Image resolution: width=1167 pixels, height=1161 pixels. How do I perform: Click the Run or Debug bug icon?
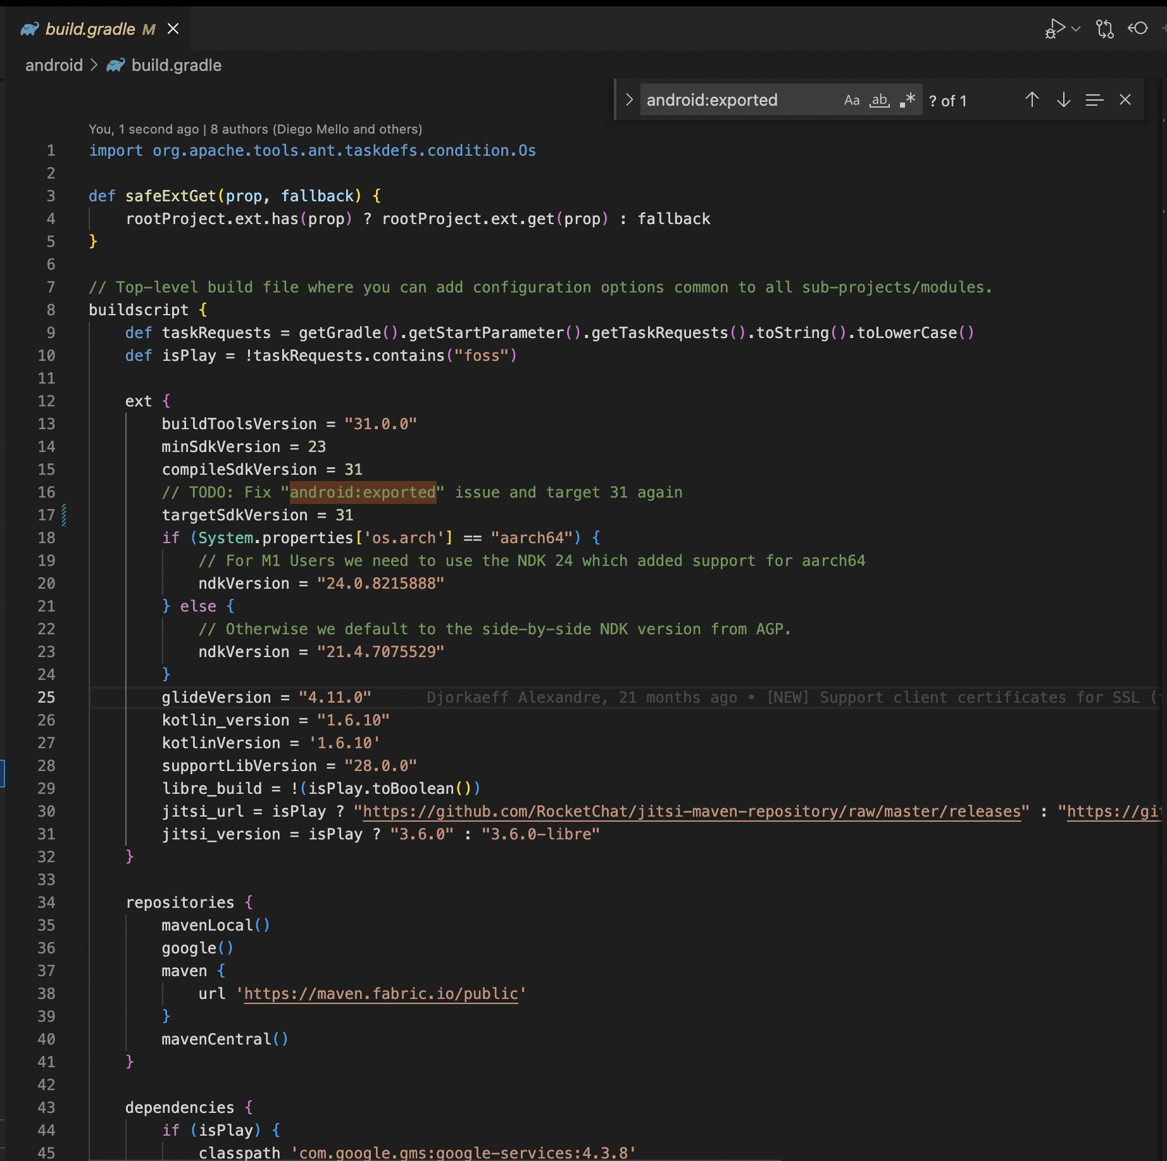point(1054,28)
